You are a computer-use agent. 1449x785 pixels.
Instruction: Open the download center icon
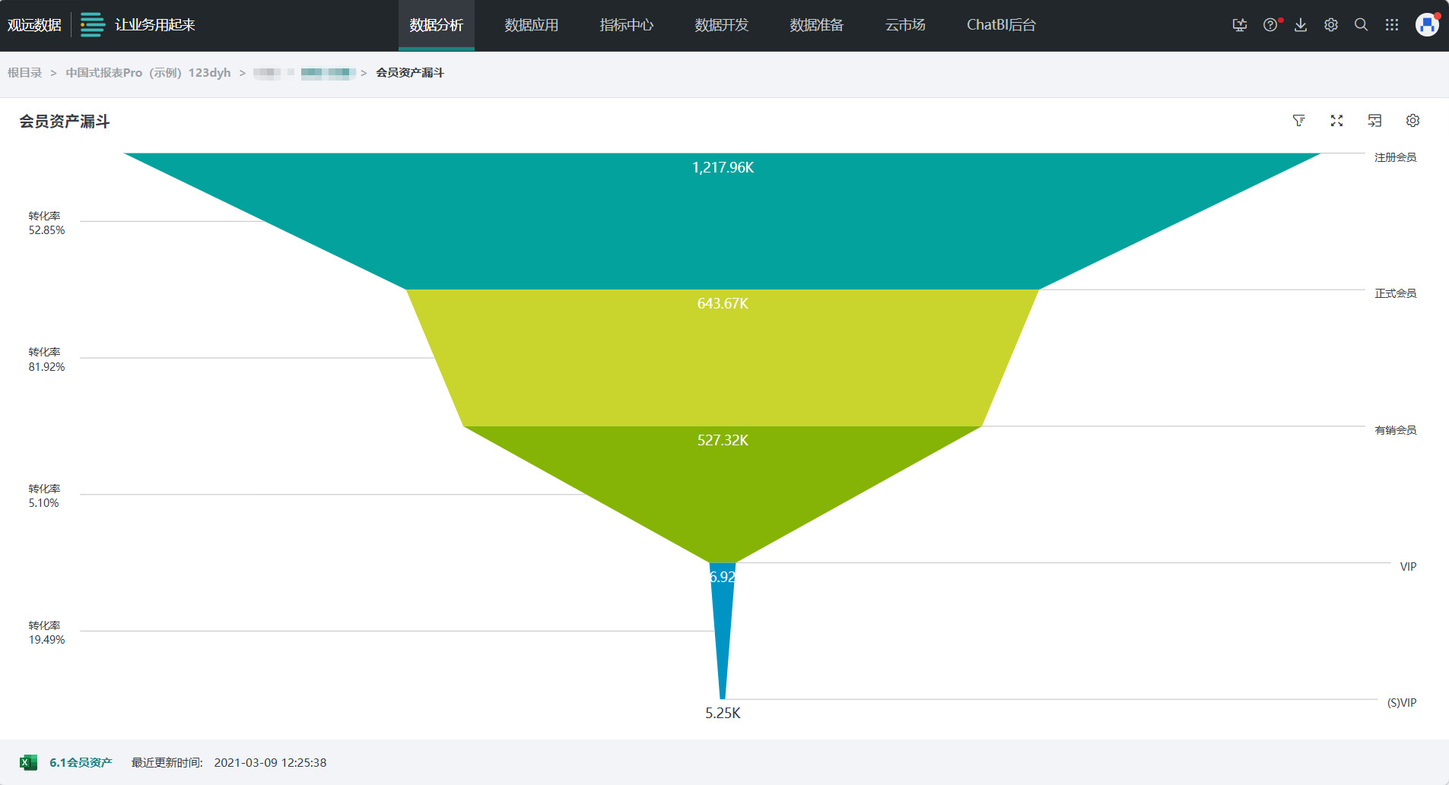point(1301,25)
